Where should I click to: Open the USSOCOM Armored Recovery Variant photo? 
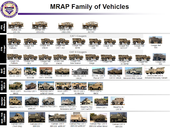[x=155, y=71]
